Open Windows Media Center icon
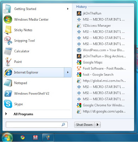Viewport: 138px width, 142px height. click(8, 19)
